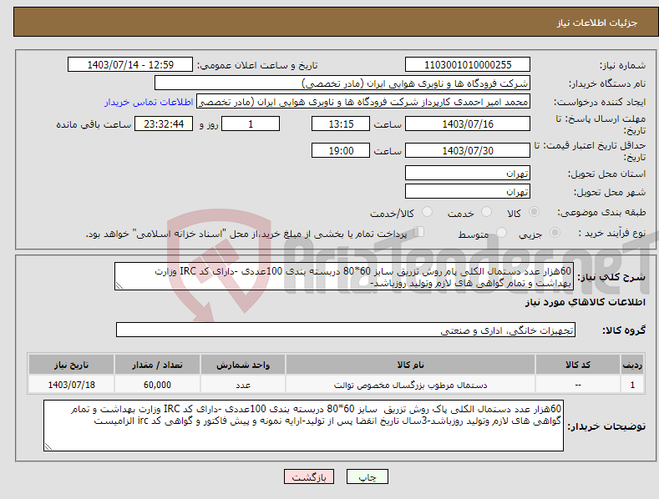Click the quantity cell 60,000

point(157,385)
